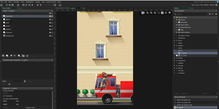This screenshot has height=109, width=219.
Task: Select rm_menu in asset tree
Action: pos(184,56)
